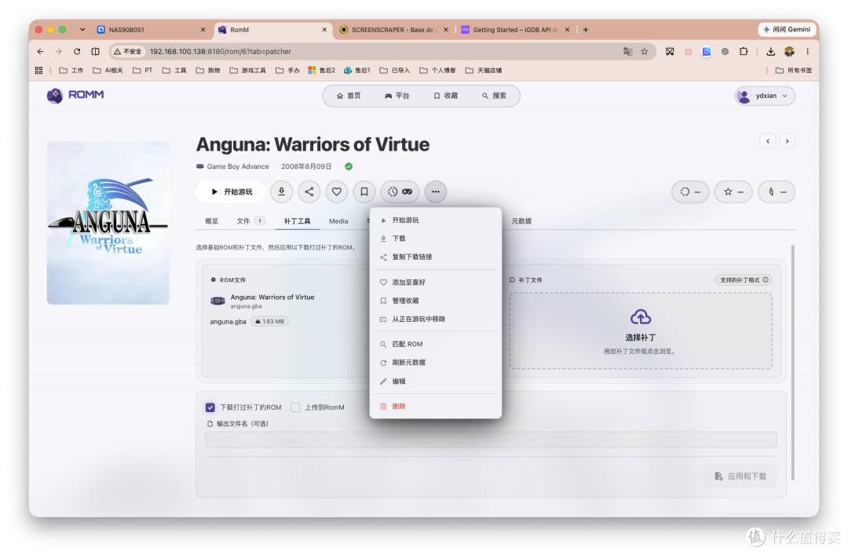Screen dimensions: 848x555
Task: Reload the page
Action: coord(77,51)
